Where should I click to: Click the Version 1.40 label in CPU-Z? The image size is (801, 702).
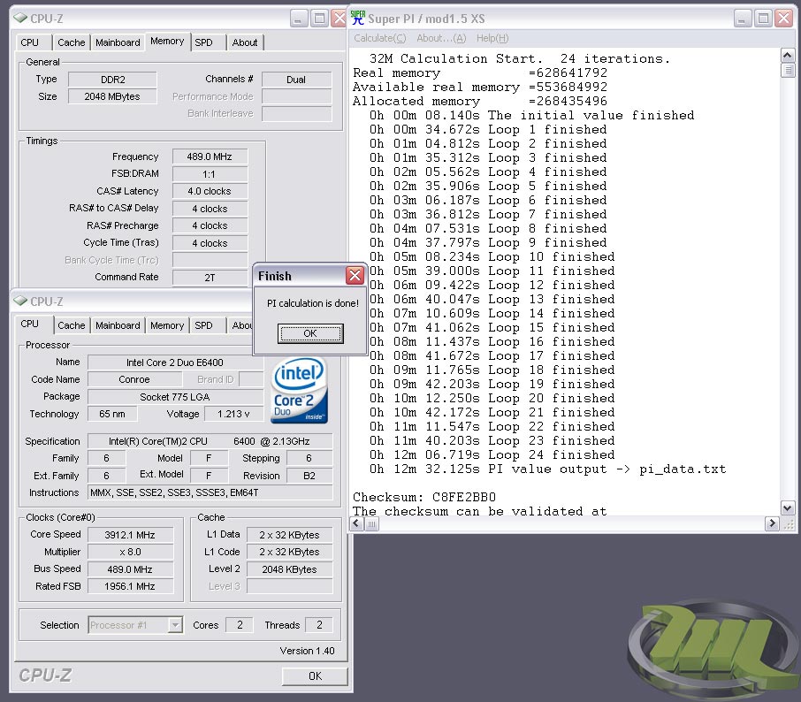click(x=307, y=651)
